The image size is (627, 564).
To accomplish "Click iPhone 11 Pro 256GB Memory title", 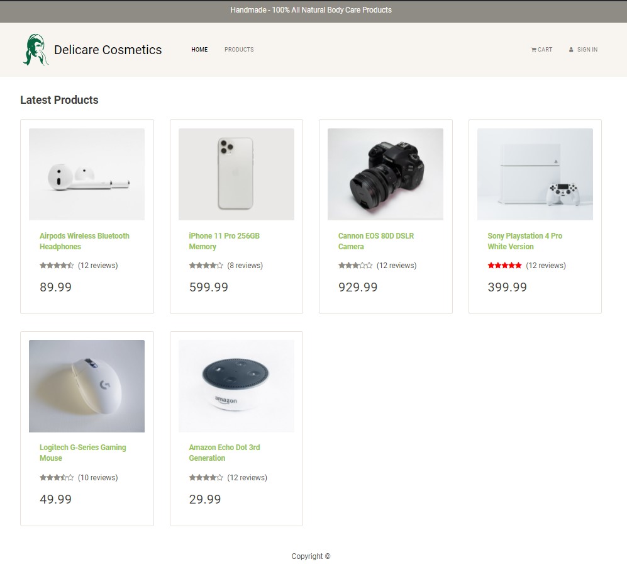I will click(x=225, y=241).
